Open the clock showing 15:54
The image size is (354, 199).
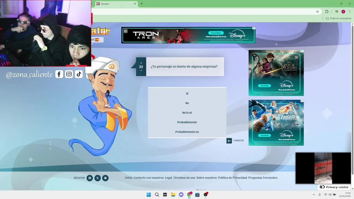(x=345, y=195)
